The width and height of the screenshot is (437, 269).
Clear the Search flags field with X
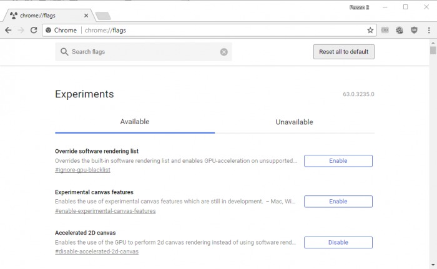pos(223,52)
